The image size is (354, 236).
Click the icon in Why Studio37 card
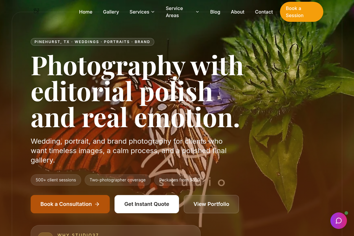click(x=45, y=234)
